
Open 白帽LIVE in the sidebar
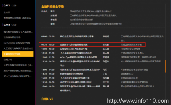click(8, 59)
